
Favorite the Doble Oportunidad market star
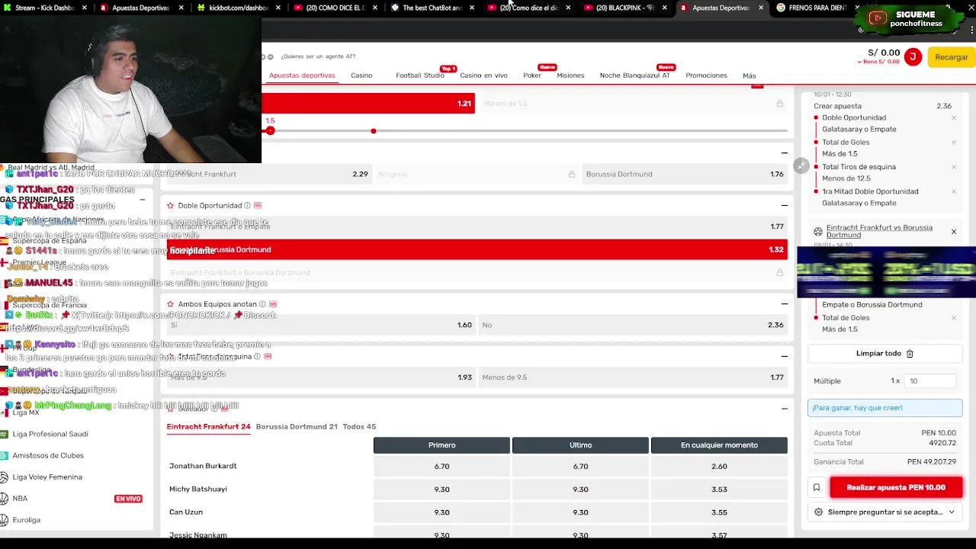[x=170, y=206]
